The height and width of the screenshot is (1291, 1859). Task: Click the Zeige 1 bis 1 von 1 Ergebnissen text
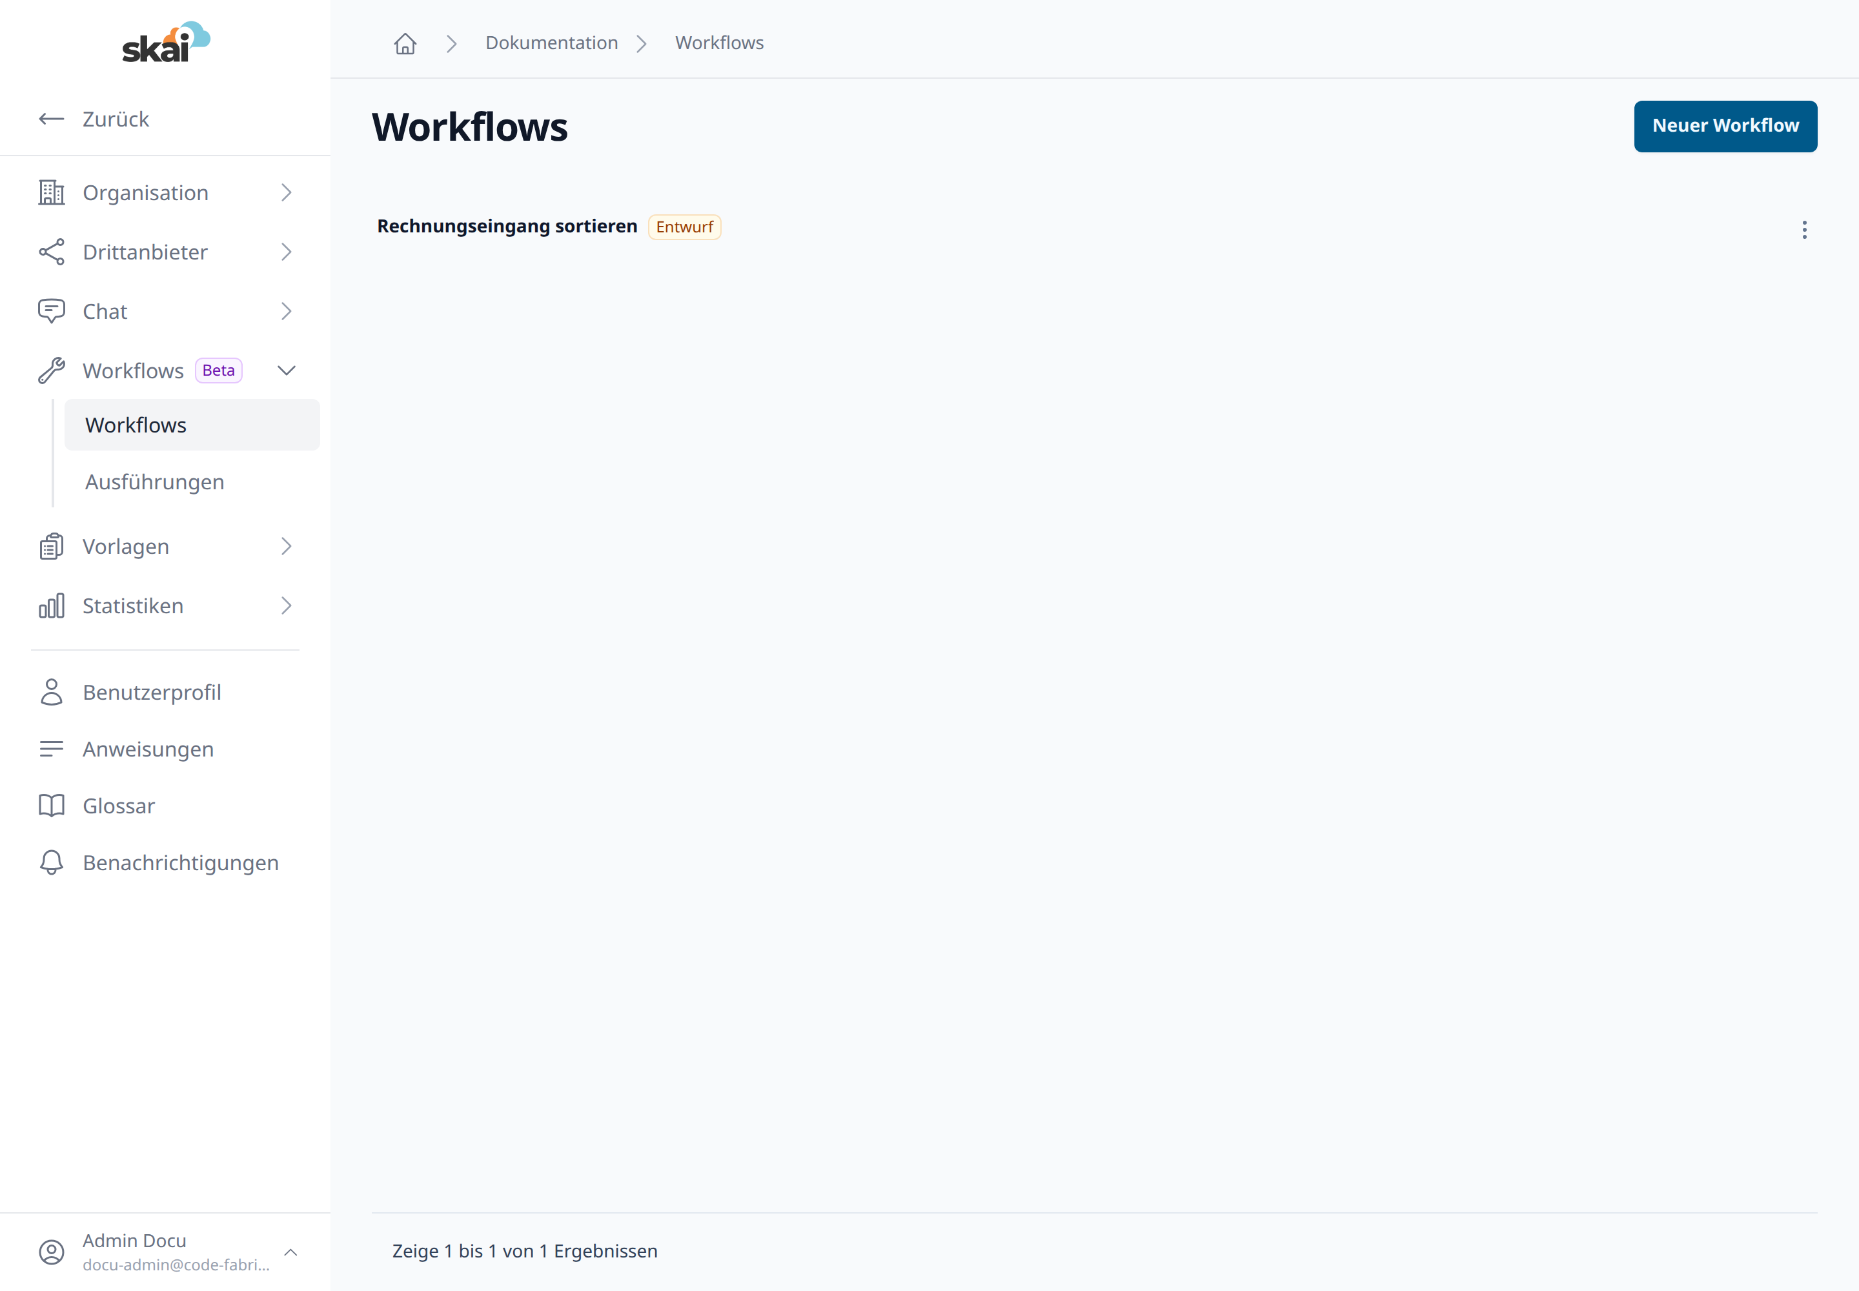pyautogui.click(x=525, y=1252)
